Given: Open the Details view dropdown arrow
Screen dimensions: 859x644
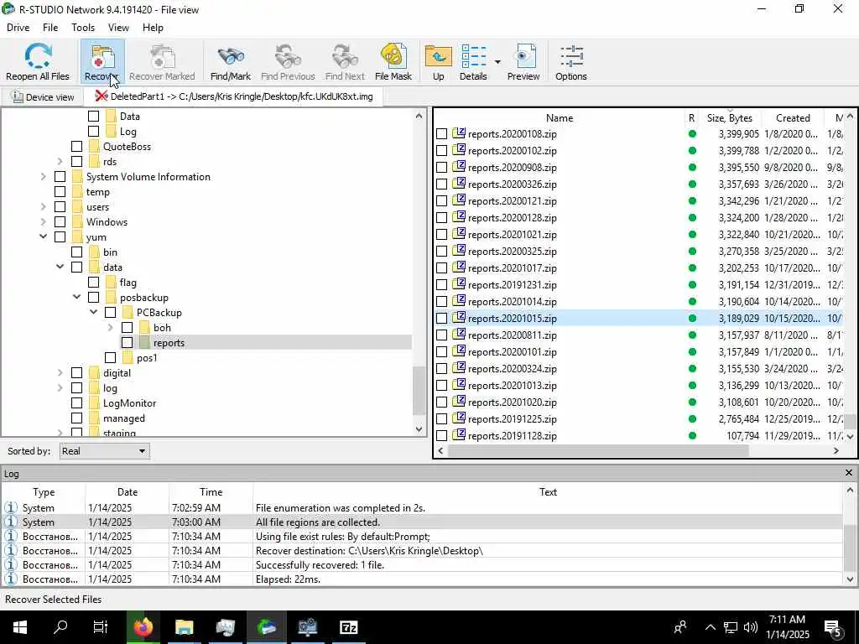Looking at the screenshot, I should [x=497, y=61].
